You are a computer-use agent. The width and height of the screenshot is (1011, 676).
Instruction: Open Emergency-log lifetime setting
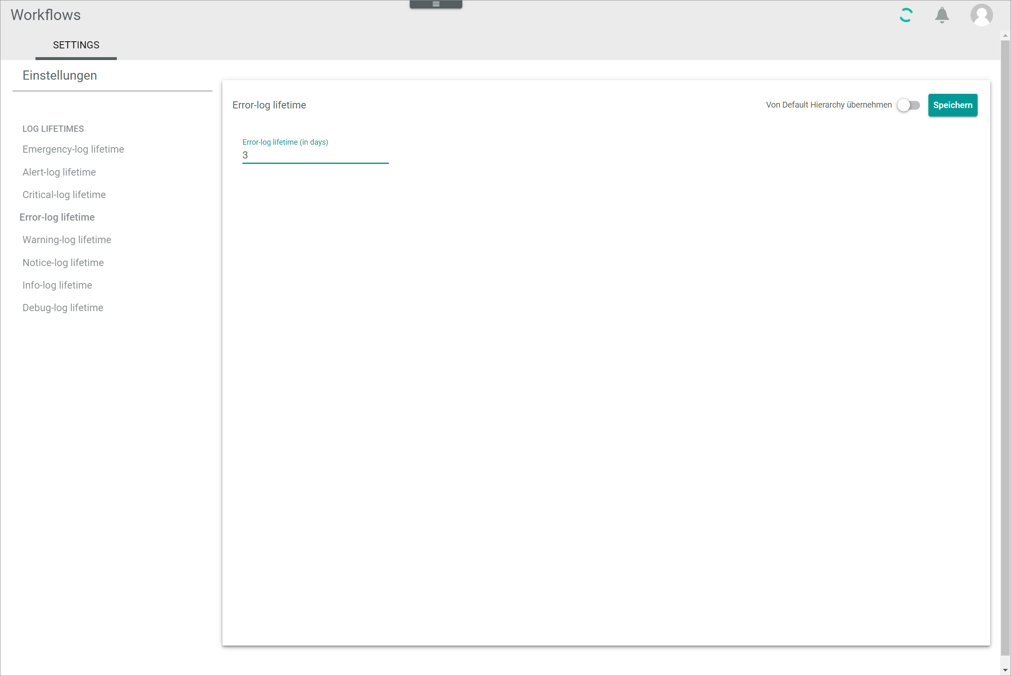click(73, 149)
